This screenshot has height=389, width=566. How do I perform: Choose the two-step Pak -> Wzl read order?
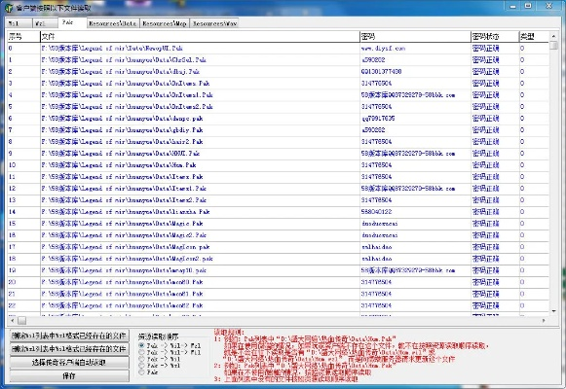141,366
